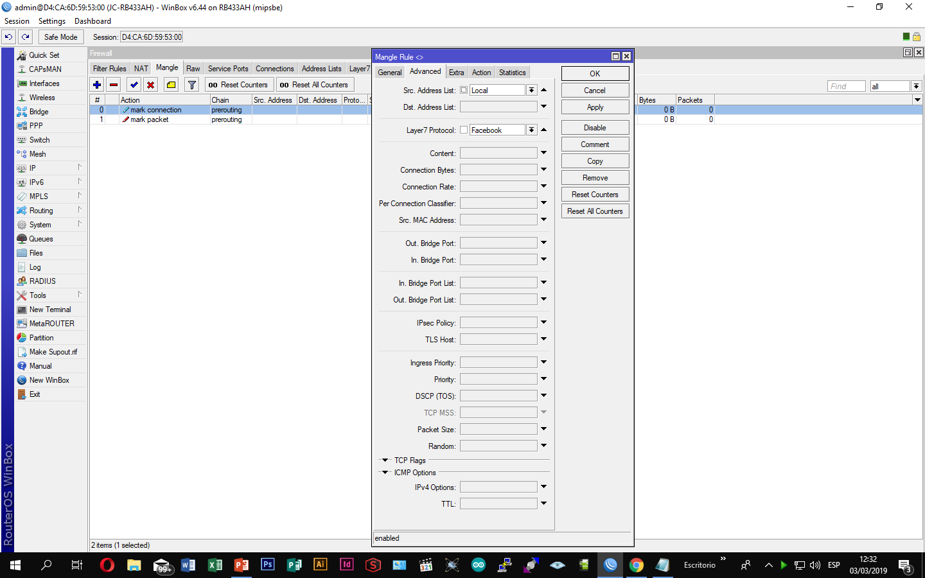Open Opera browser in the taskbar
Screen dimensions: 925x578
107,565
